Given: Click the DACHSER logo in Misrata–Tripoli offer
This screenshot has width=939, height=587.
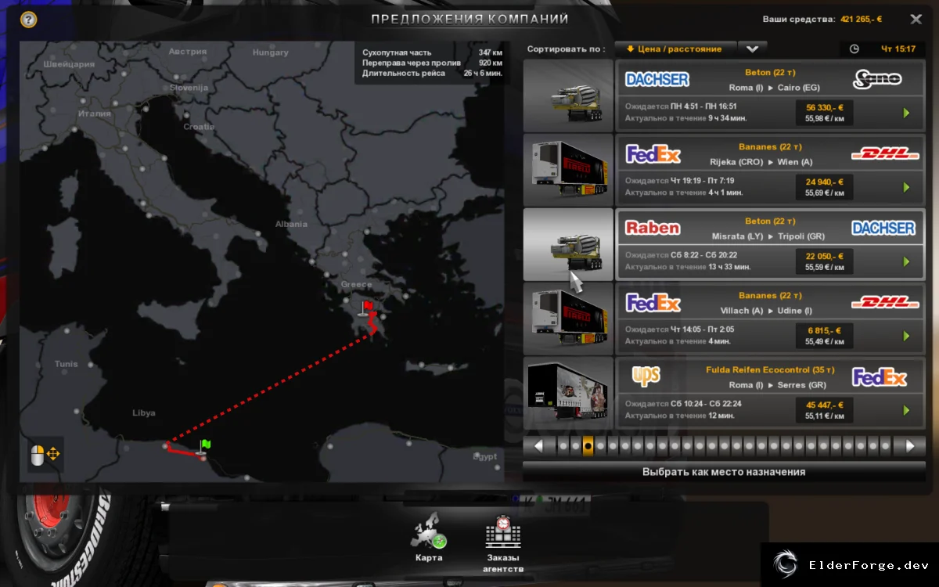Looking at the screenshot, I should [x=883, y=228].
